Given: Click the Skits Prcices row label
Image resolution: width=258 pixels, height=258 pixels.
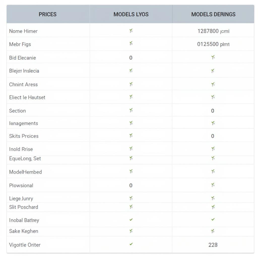Looking at the screenshot, I should click(24, 136).
